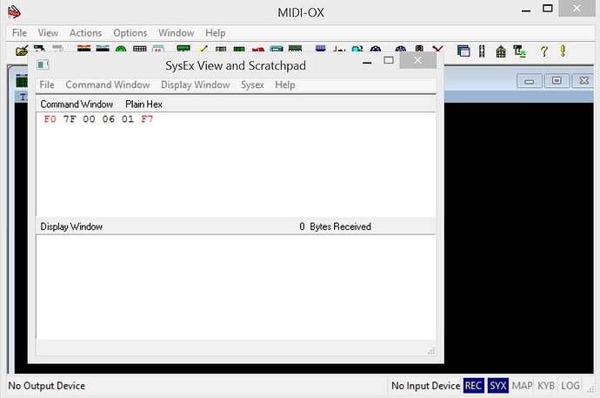Click 'No Output Device' in status bar
This screenshot has width=600, height=398.
(x=47, y=385)
